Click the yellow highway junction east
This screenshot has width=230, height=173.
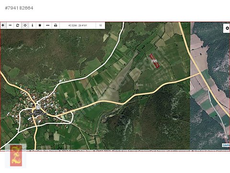tap(200, 74)
